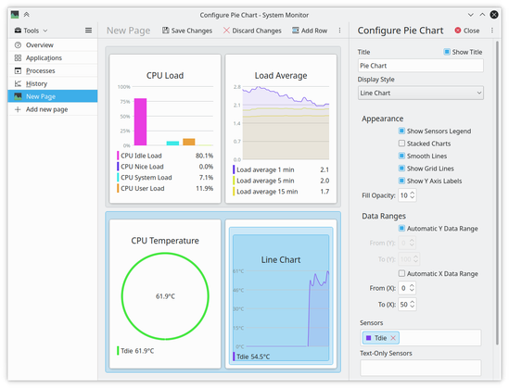This screenshot has width=509, height=388.
Task: Click the Discard Changes X icon
Action: 226,31
